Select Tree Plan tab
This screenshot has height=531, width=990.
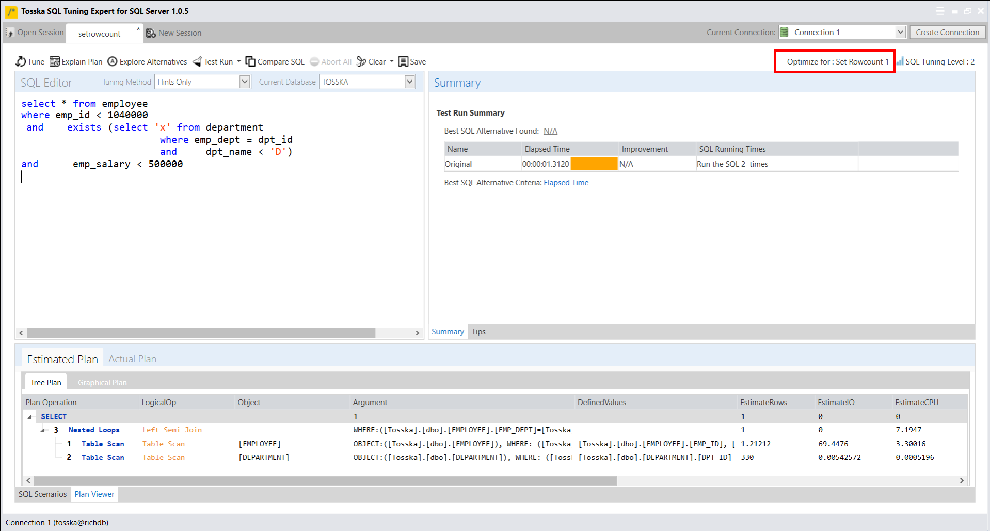pyautogui.click(x=45, y=382)
